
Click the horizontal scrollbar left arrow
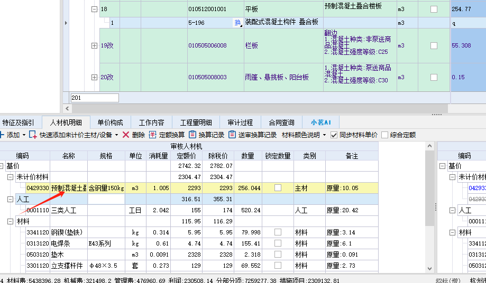(x=67, y=109)
